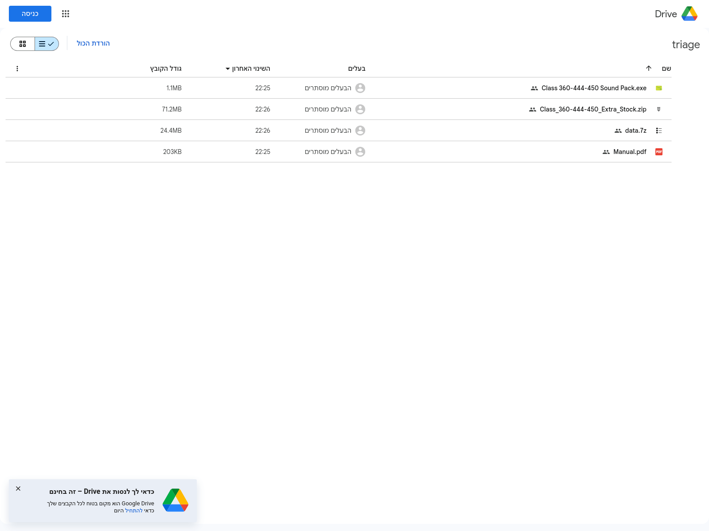Click the 203KB file size
This screenshot has height=531, width=709.
172,152
